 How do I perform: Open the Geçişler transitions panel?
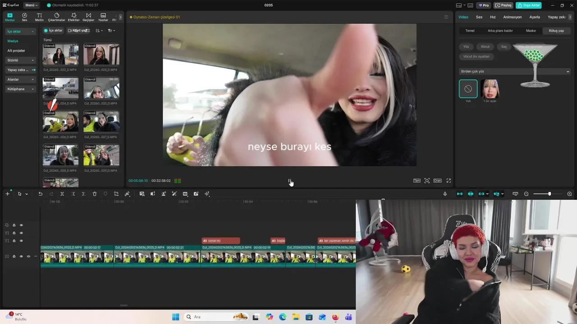[x=88, y=17]
